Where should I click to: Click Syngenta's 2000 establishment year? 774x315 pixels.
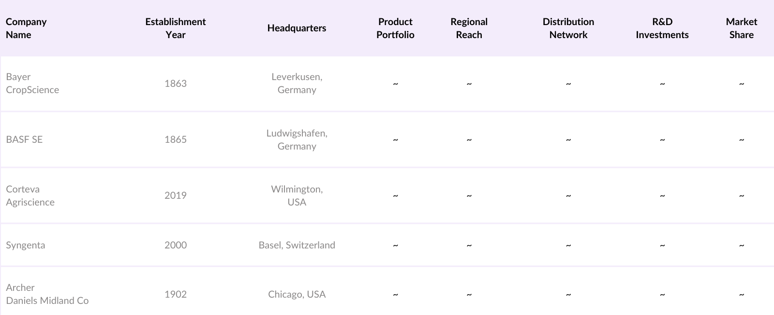tap(175, 245)
